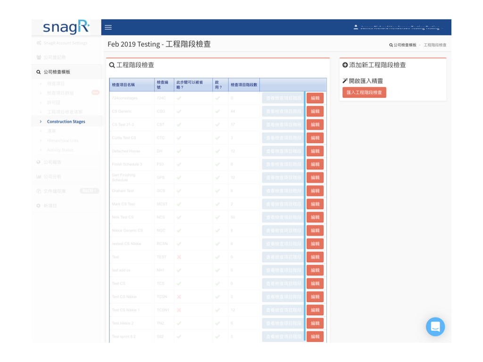Screen dimensions: 483x362
Task: Click the code cell 'RCSN'
Action: point(162,244)
